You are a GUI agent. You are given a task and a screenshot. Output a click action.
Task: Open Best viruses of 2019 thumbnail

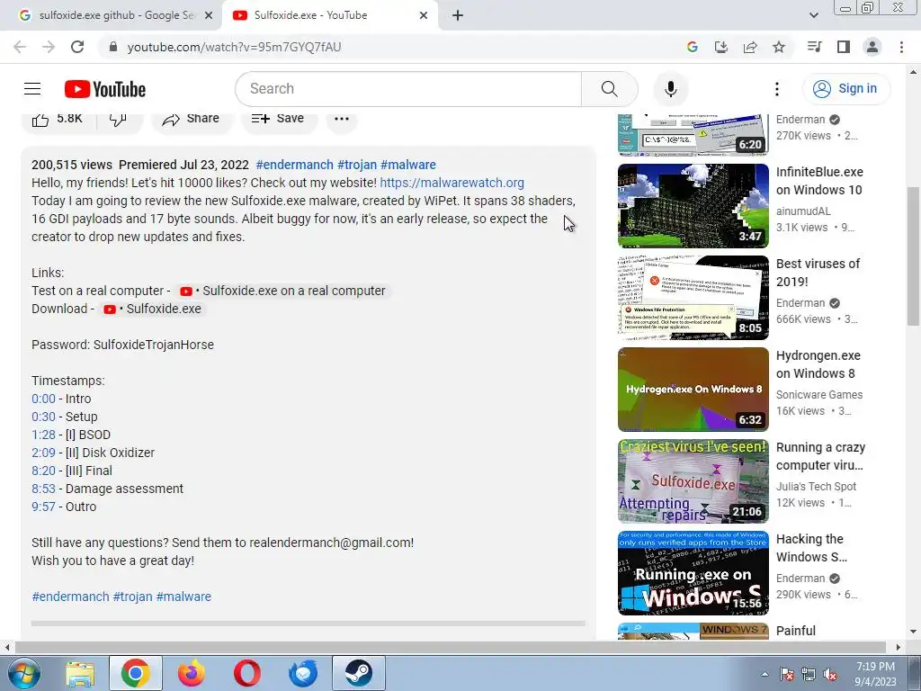pos(693,297)
